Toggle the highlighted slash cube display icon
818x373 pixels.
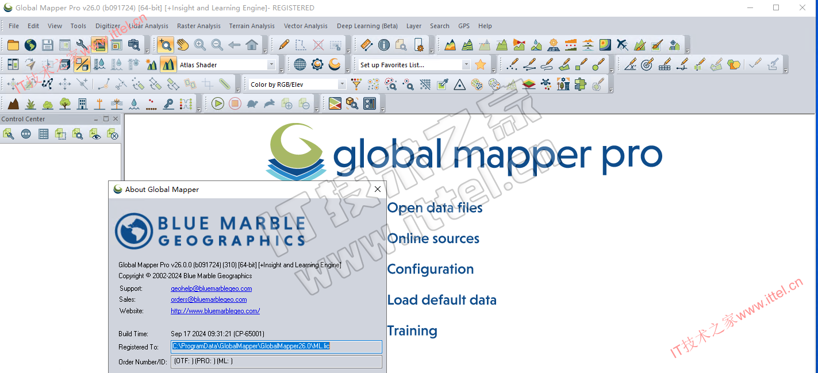82,64
